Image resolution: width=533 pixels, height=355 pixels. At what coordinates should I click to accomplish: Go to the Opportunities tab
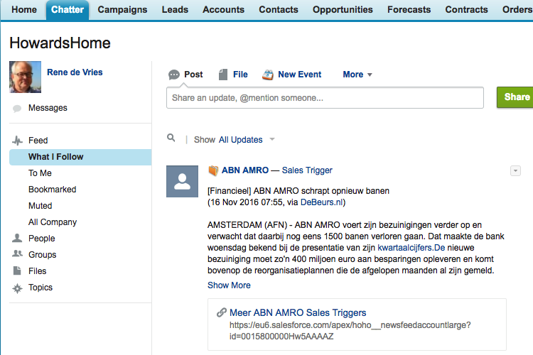tap(343, 9)
